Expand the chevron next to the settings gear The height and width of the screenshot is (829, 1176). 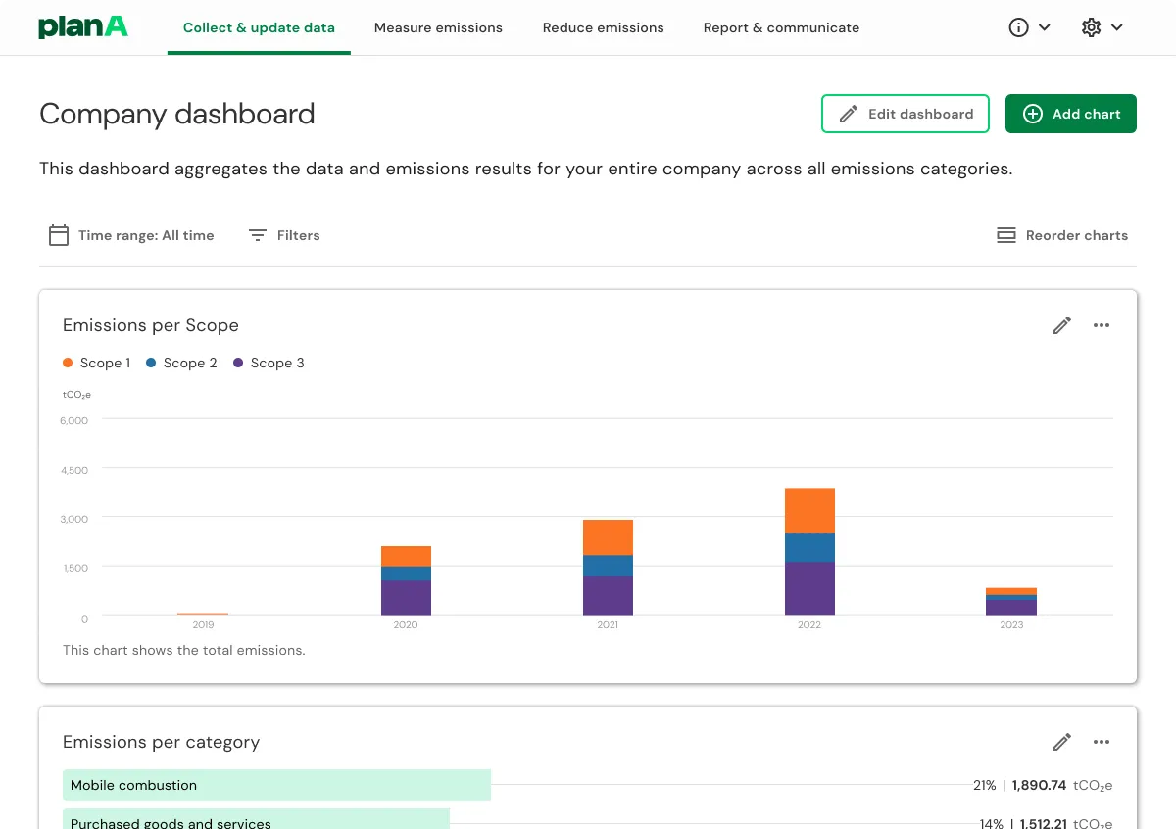[x=1117, y=27]
